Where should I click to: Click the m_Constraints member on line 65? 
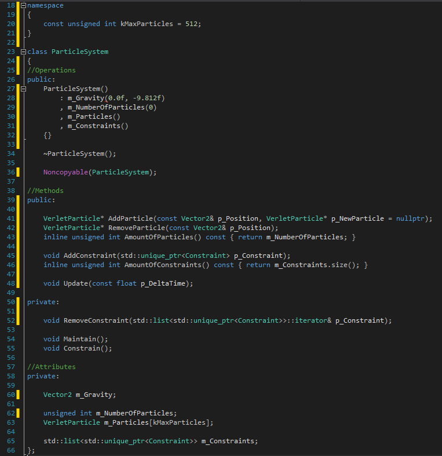pyautogui.click(x=228, y=441)
